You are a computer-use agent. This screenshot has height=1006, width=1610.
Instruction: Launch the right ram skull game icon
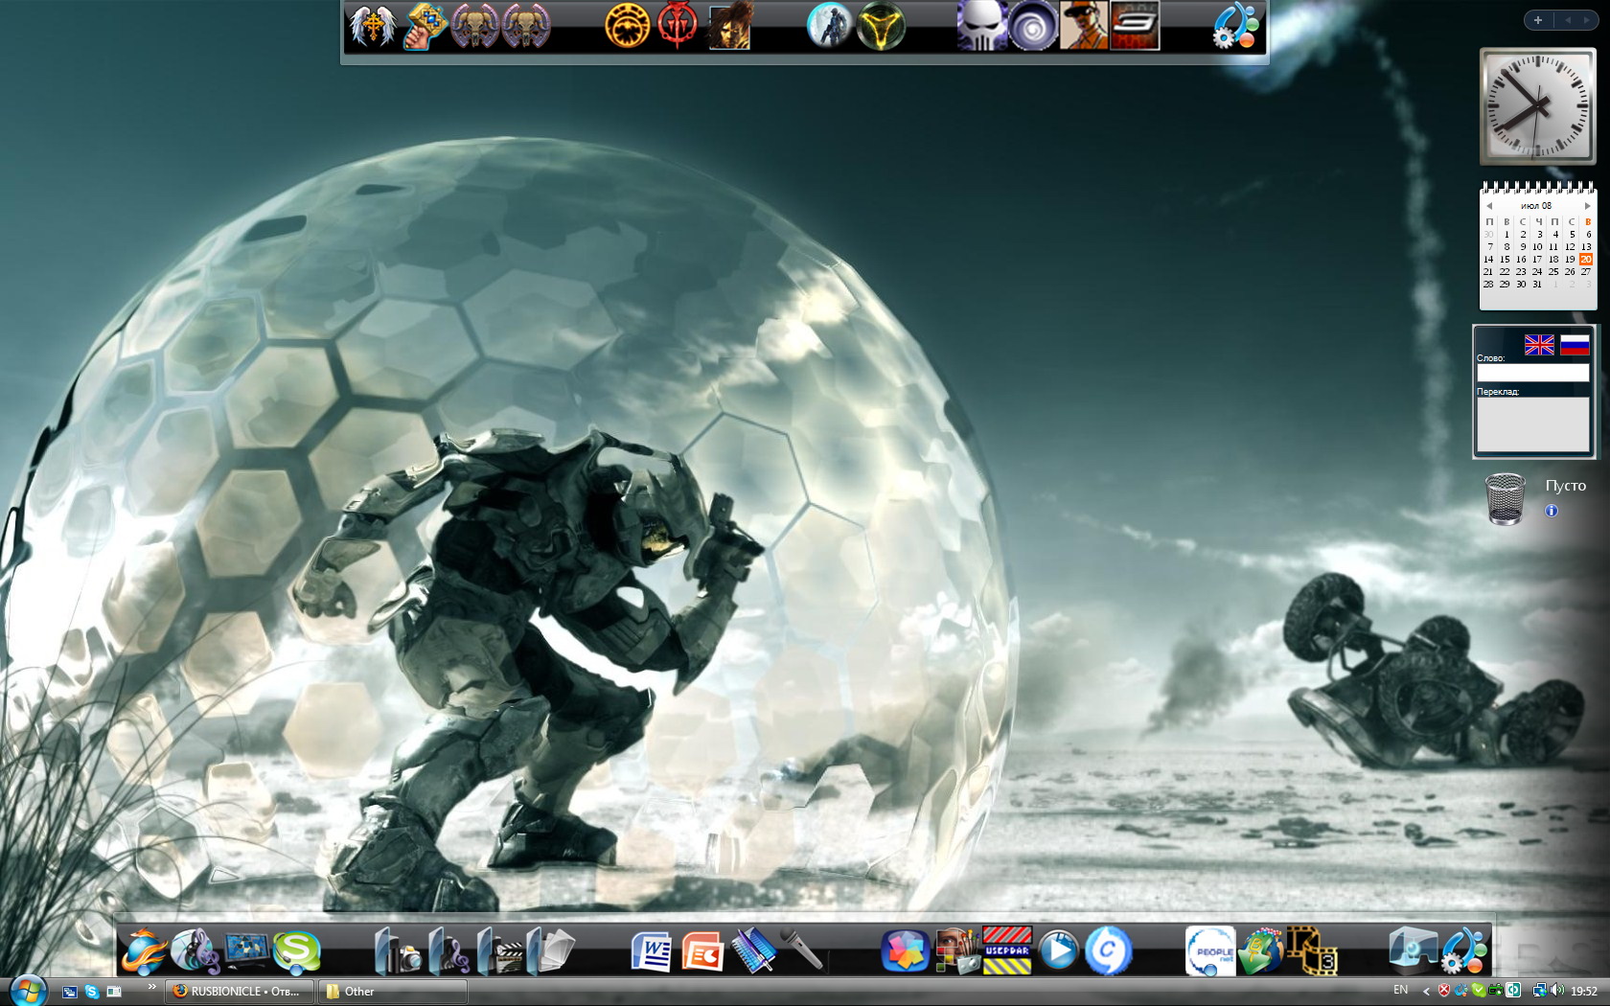(526, 26)
